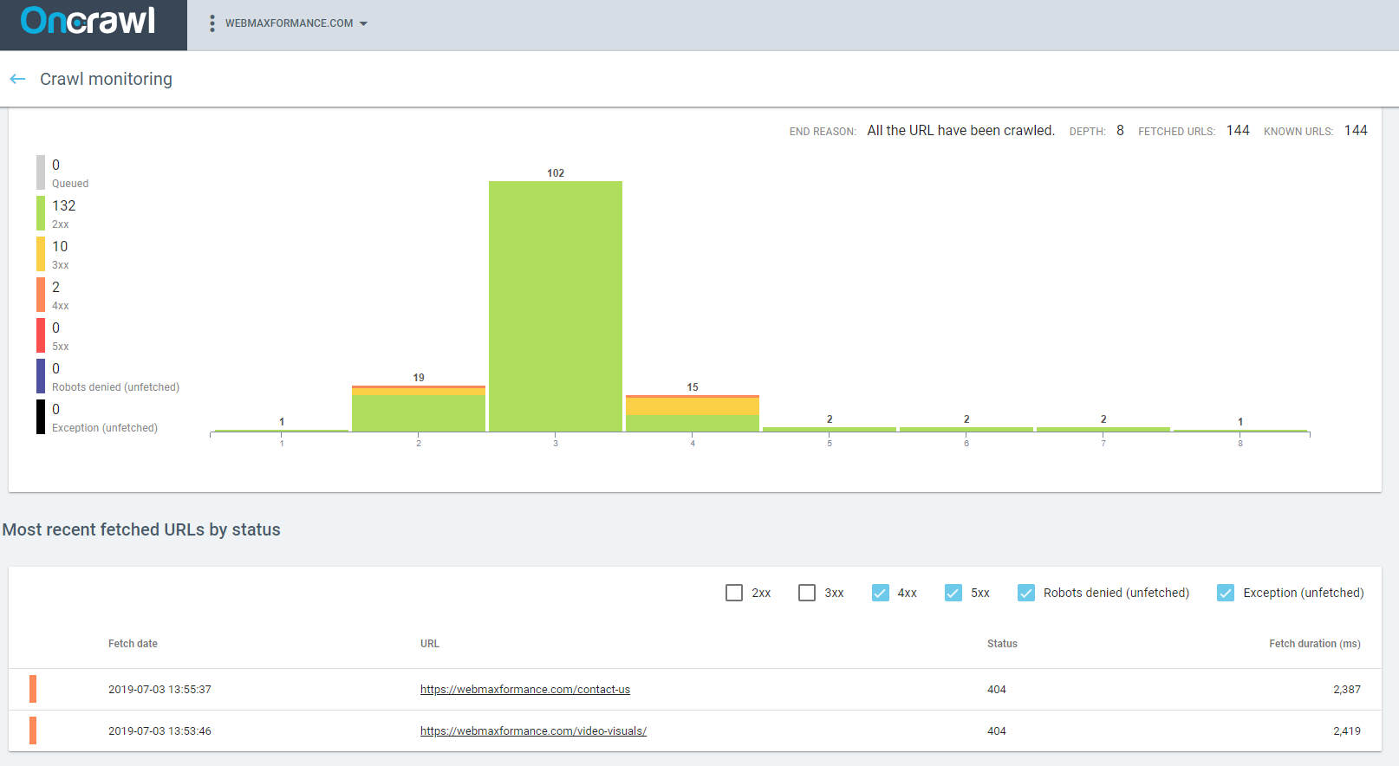Click the 'All the URL have been crawled.' text
Image resolution: width=1399 pixels, height=766 pixels.
[x=960, y=131]
